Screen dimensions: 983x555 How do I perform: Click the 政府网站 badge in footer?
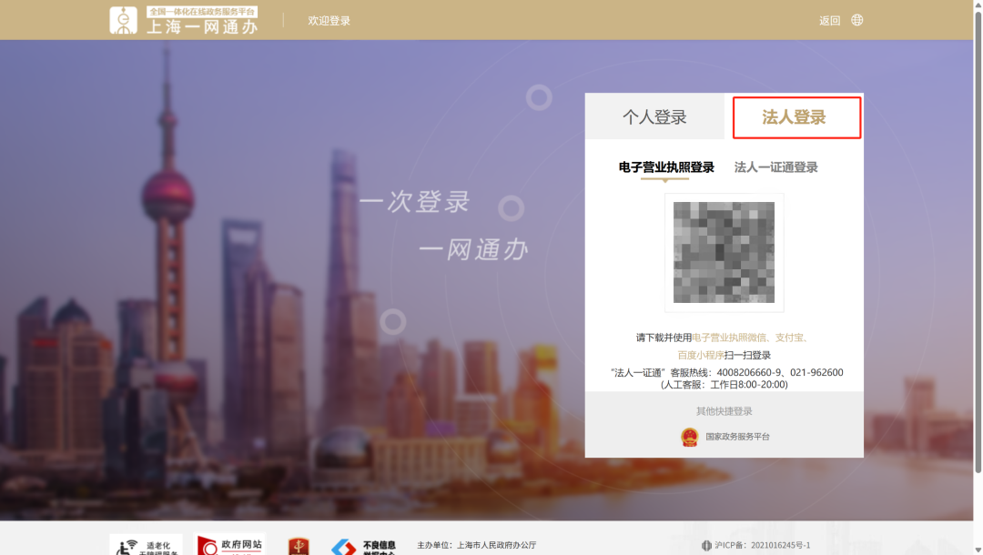[230, 545]
